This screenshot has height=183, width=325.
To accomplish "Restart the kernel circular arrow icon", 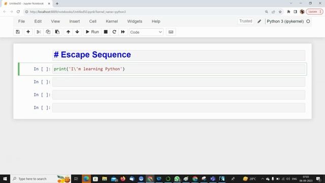I will click(x=114, y=32).
